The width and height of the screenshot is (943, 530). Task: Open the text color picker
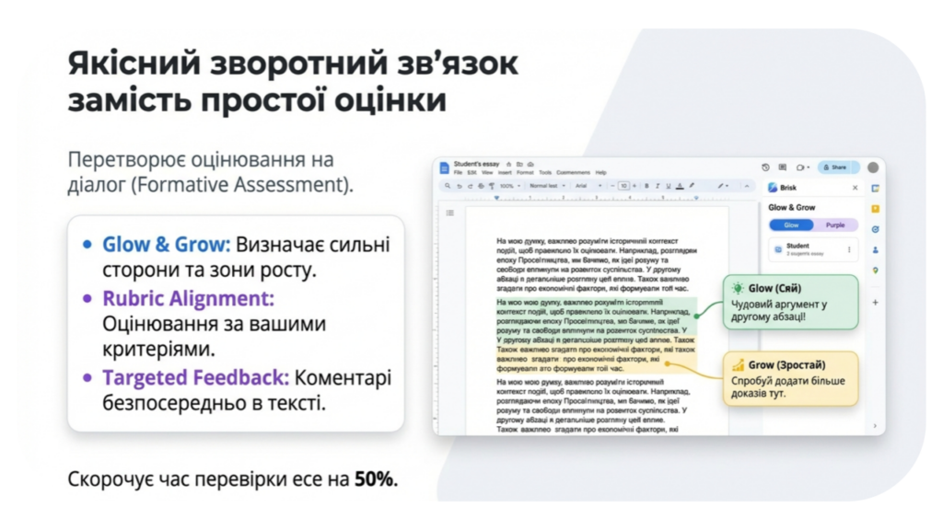680,186
